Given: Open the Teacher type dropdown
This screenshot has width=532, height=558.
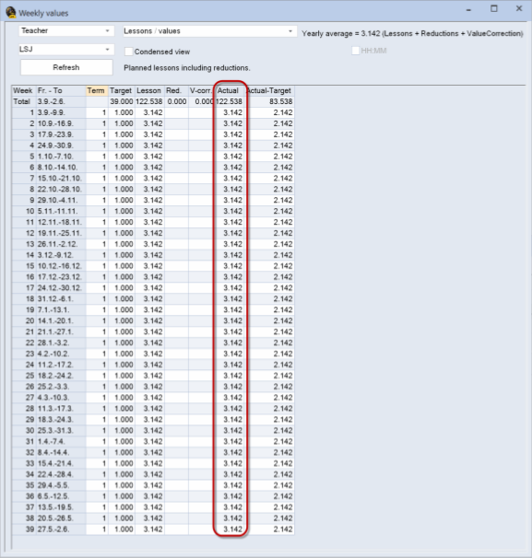Looking at the screenshot, I should 66,31.
